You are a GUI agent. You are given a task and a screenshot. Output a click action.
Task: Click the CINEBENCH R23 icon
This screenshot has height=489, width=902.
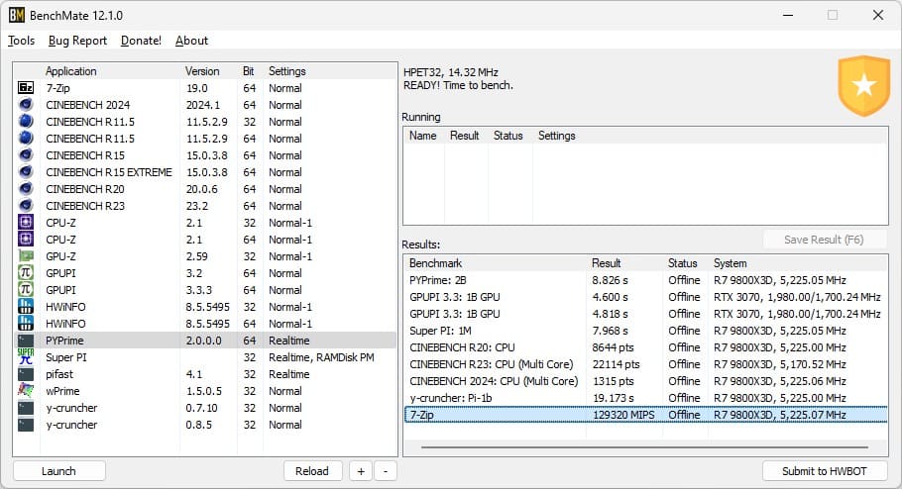(26, 206)
